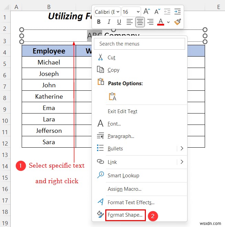Expand the Link submenu arrow
This screenshot has width=225, height=227.
pyautogui.click(x=182, y=162)
